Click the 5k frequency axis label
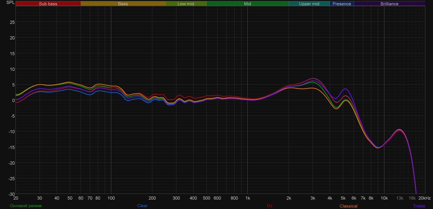 [x=343, y=198]
